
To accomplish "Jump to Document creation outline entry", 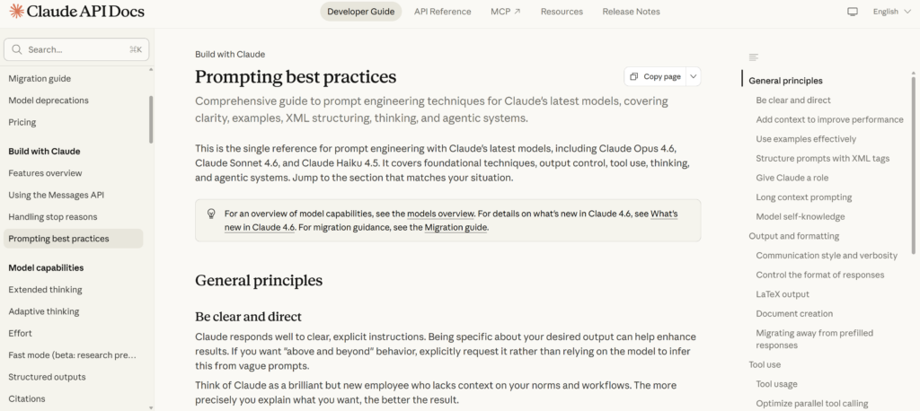I will point(794,314).
